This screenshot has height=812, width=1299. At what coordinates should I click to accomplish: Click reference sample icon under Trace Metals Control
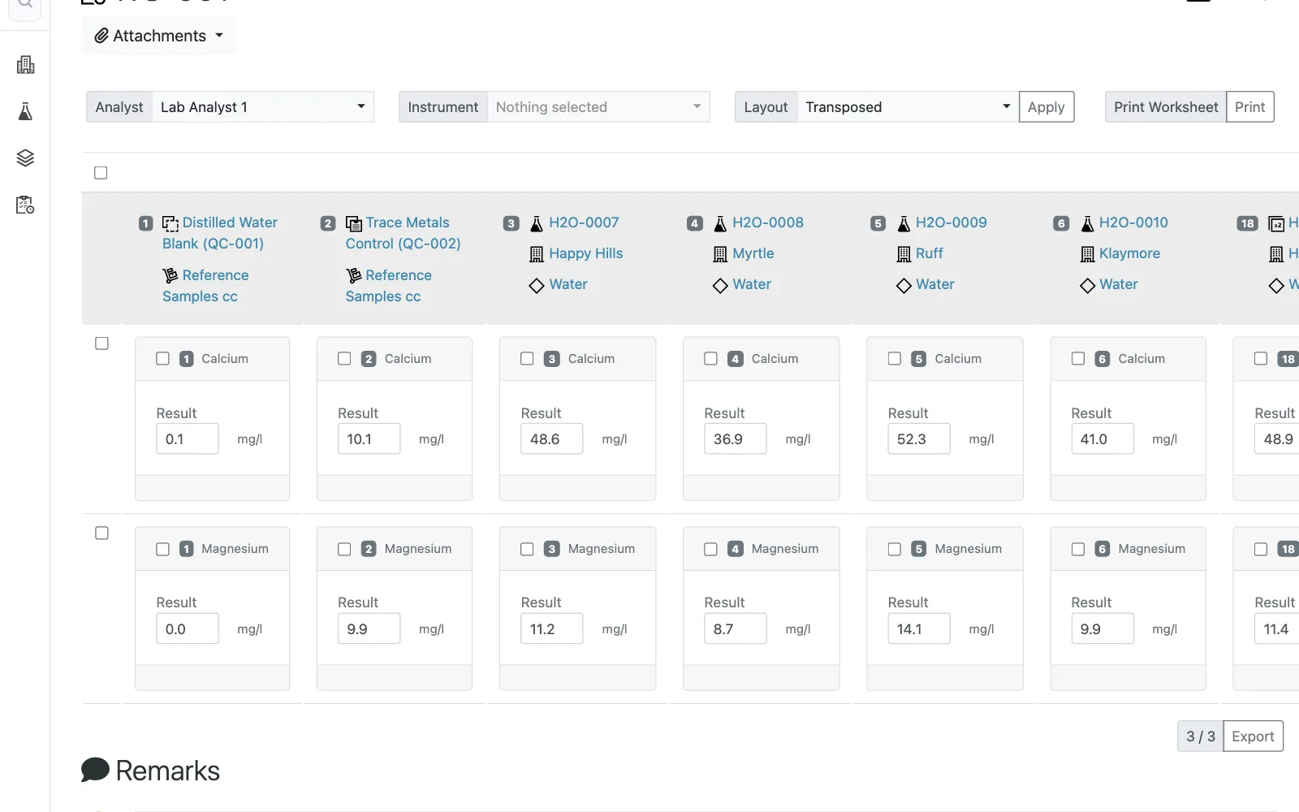[354, 276]
